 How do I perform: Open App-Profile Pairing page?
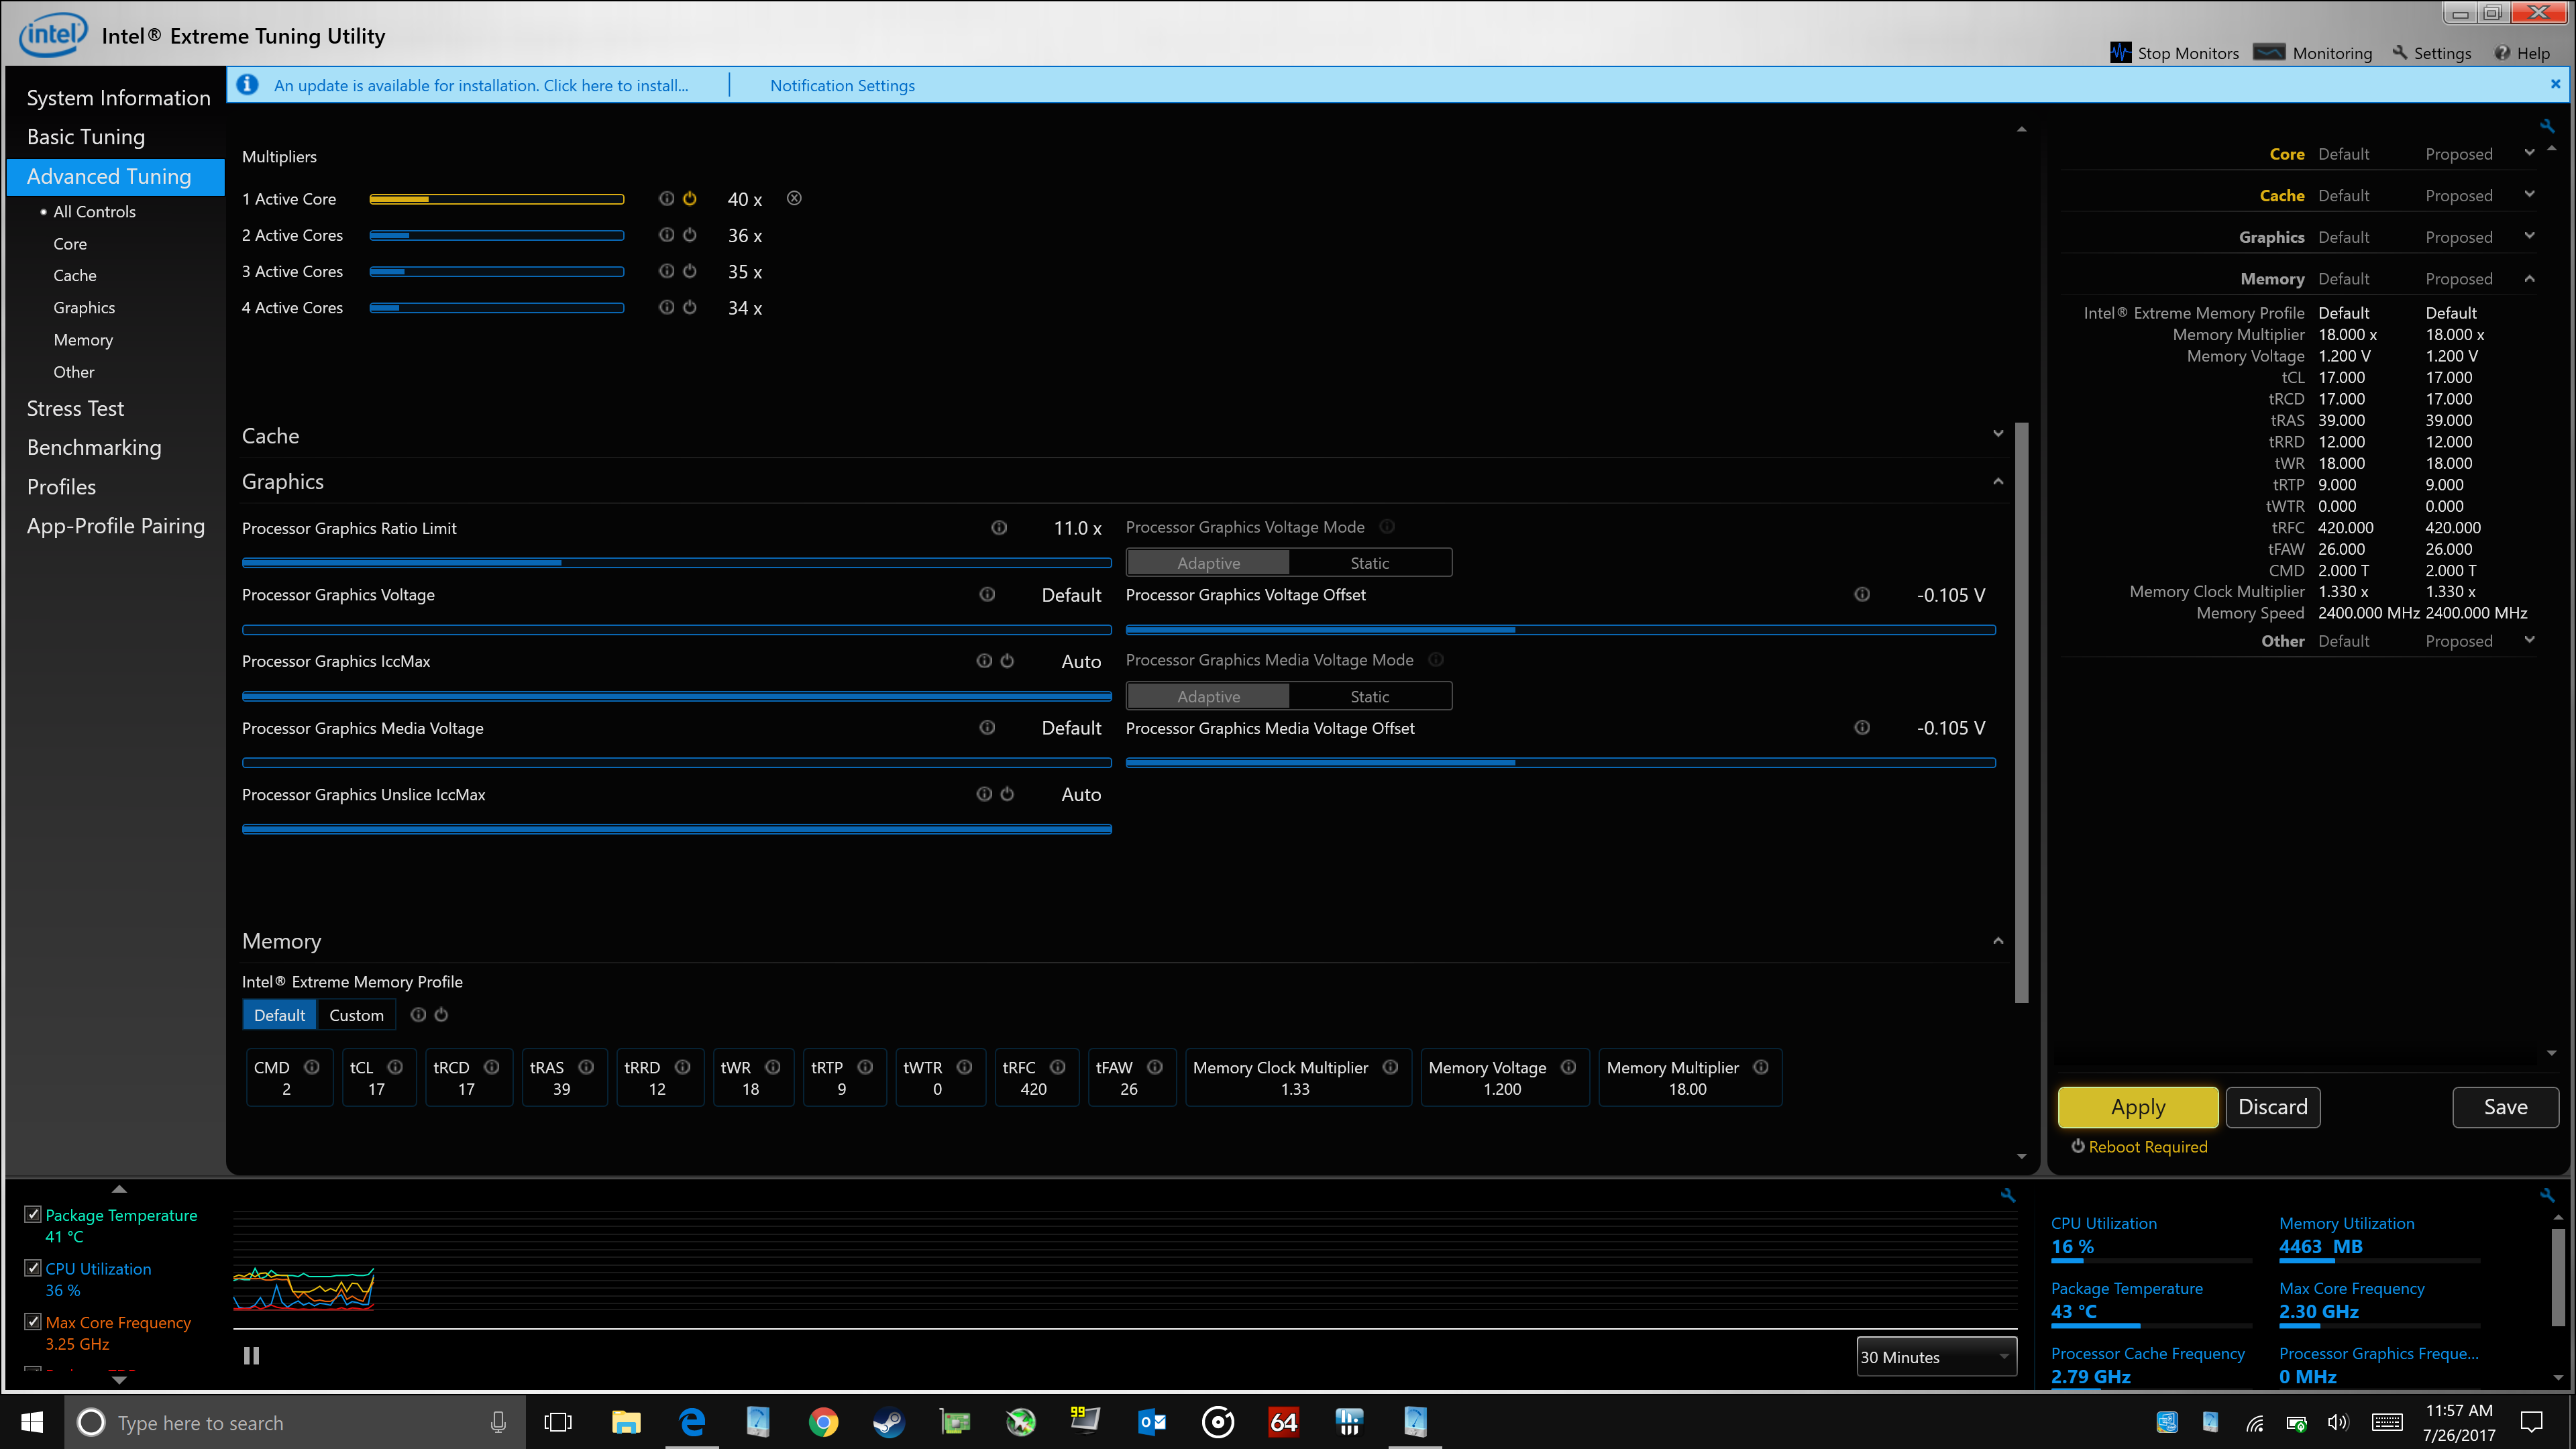tap(115, 526)
